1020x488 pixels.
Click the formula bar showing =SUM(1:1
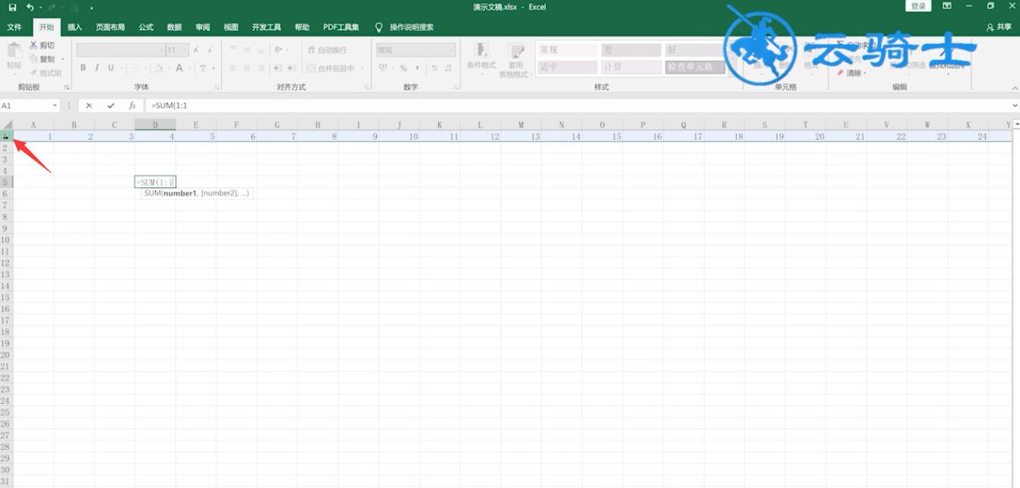click(577, 105)
